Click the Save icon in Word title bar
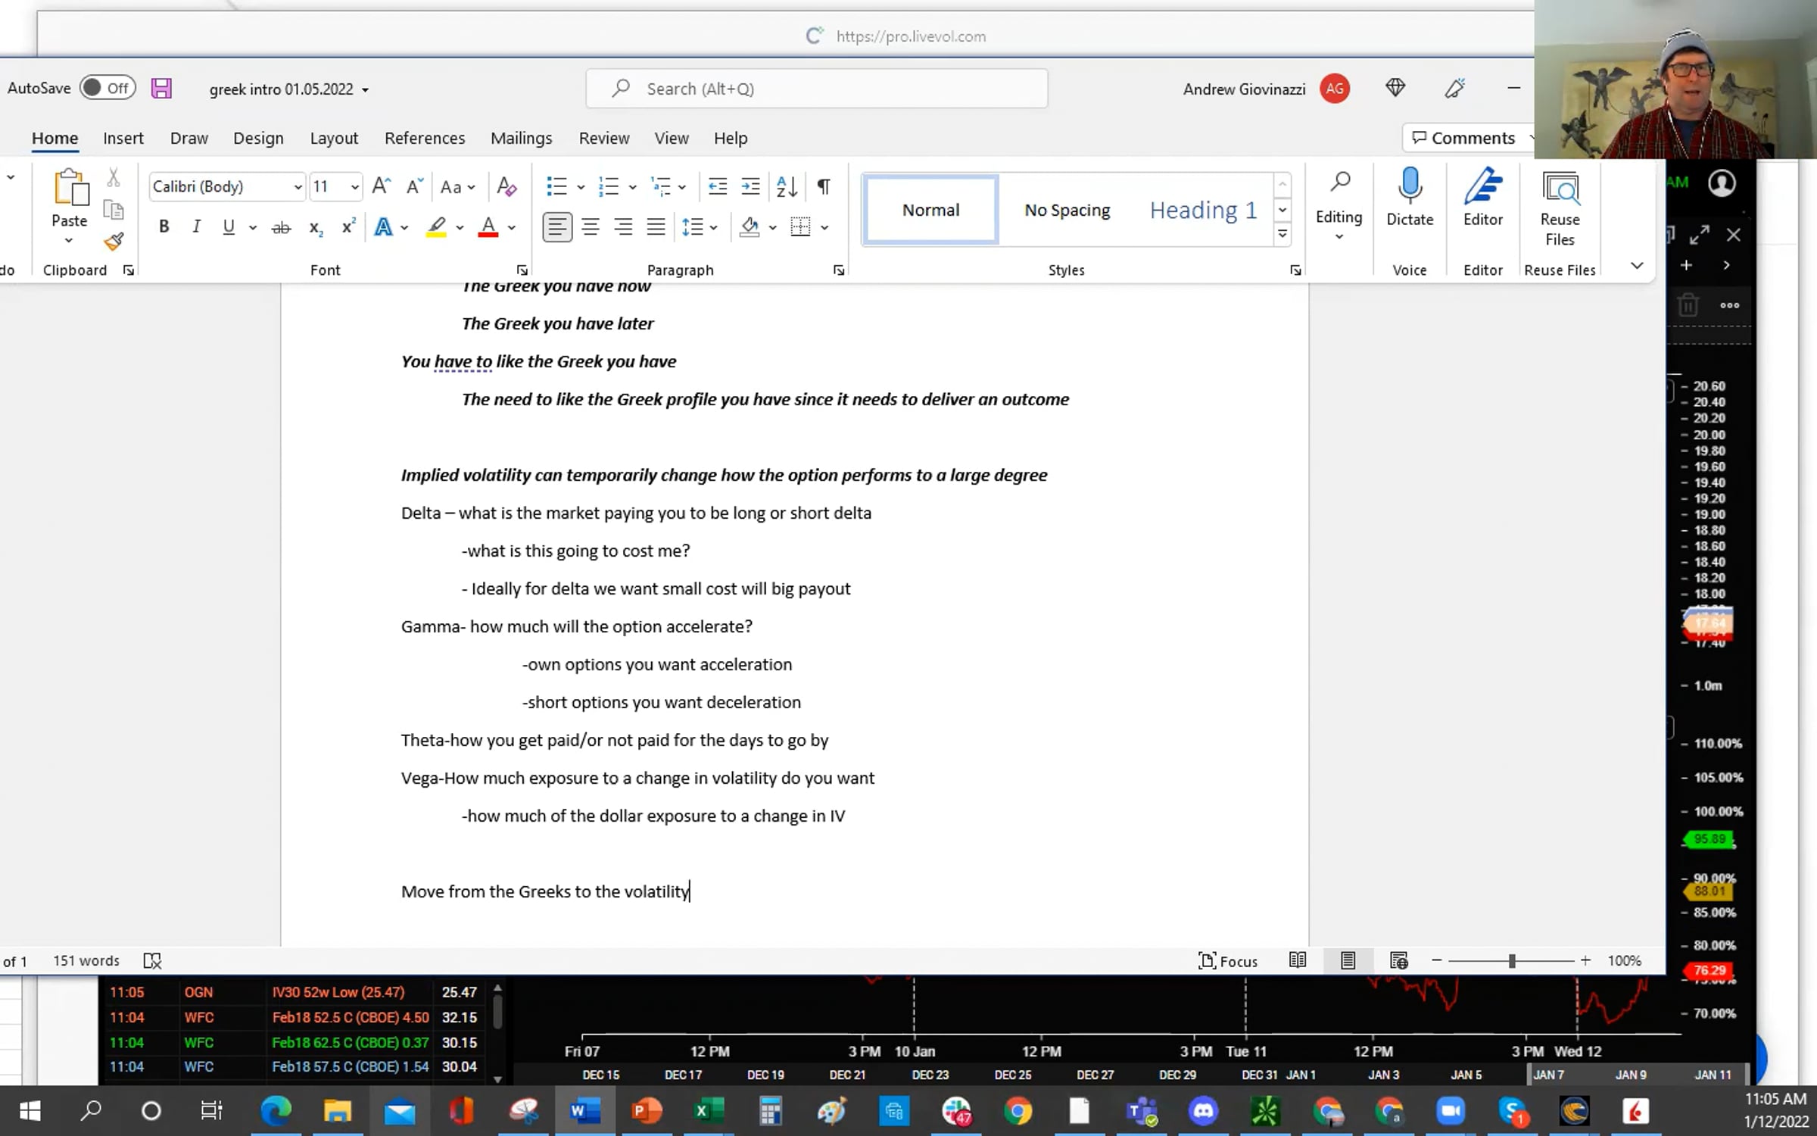This screenshot has width=1817, height=1136. pos(161,89)
